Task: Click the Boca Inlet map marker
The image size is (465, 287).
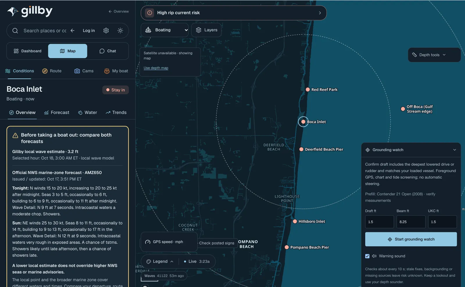Action: click(x=303, y=122)
